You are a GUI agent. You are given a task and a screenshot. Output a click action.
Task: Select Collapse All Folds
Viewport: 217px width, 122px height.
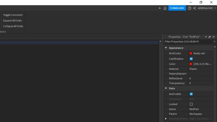[x=13, y=26]
